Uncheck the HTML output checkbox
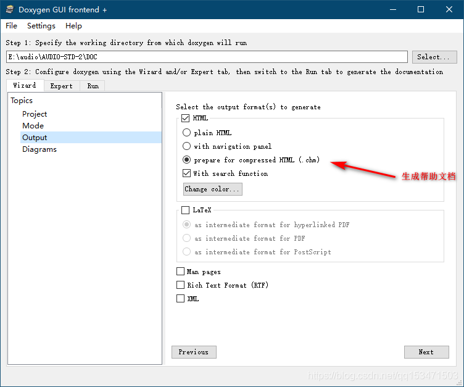 [186, 118]
